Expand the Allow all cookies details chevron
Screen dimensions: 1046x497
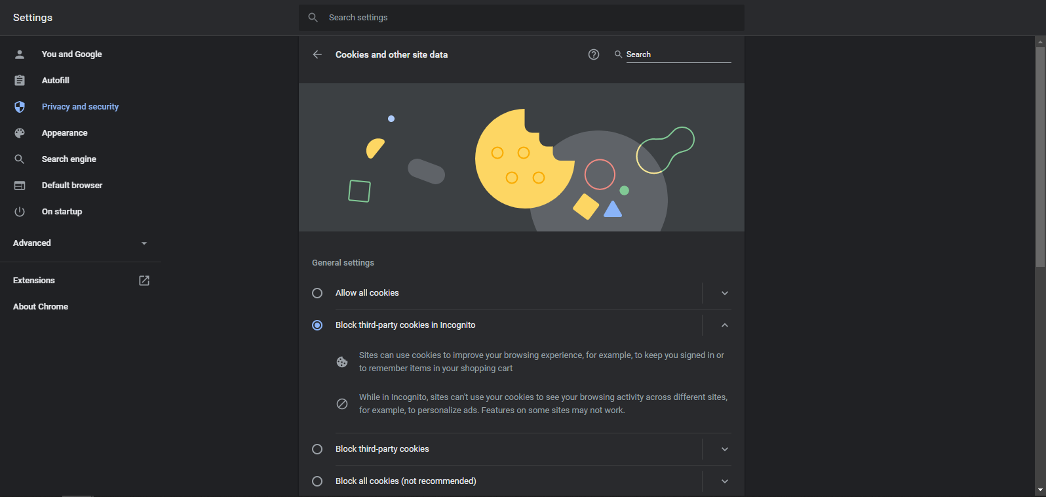[725, 293]
